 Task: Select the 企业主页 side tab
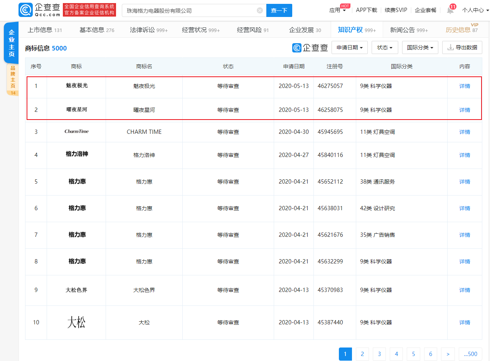pos(12,43)
